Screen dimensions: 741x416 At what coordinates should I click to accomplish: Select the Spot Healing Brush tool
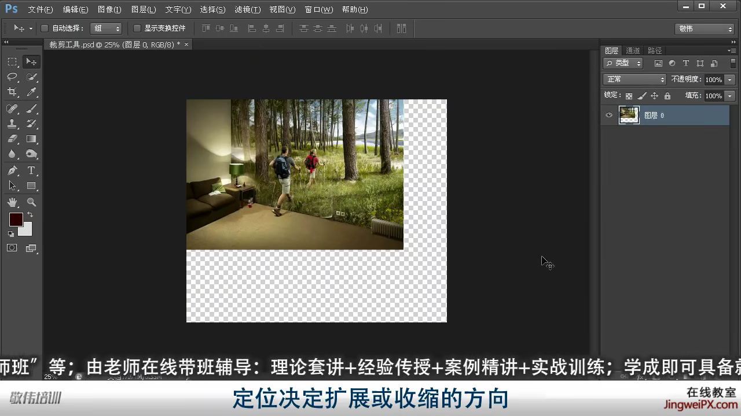pyautogui.click(x=12, y=109)
